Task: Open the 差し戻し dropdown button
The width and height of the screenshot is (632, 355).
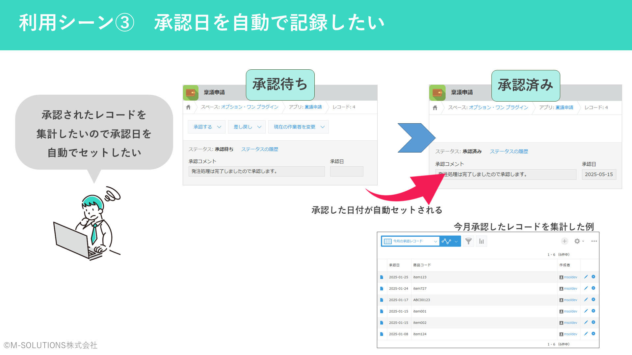Action: tap(247, 127)
